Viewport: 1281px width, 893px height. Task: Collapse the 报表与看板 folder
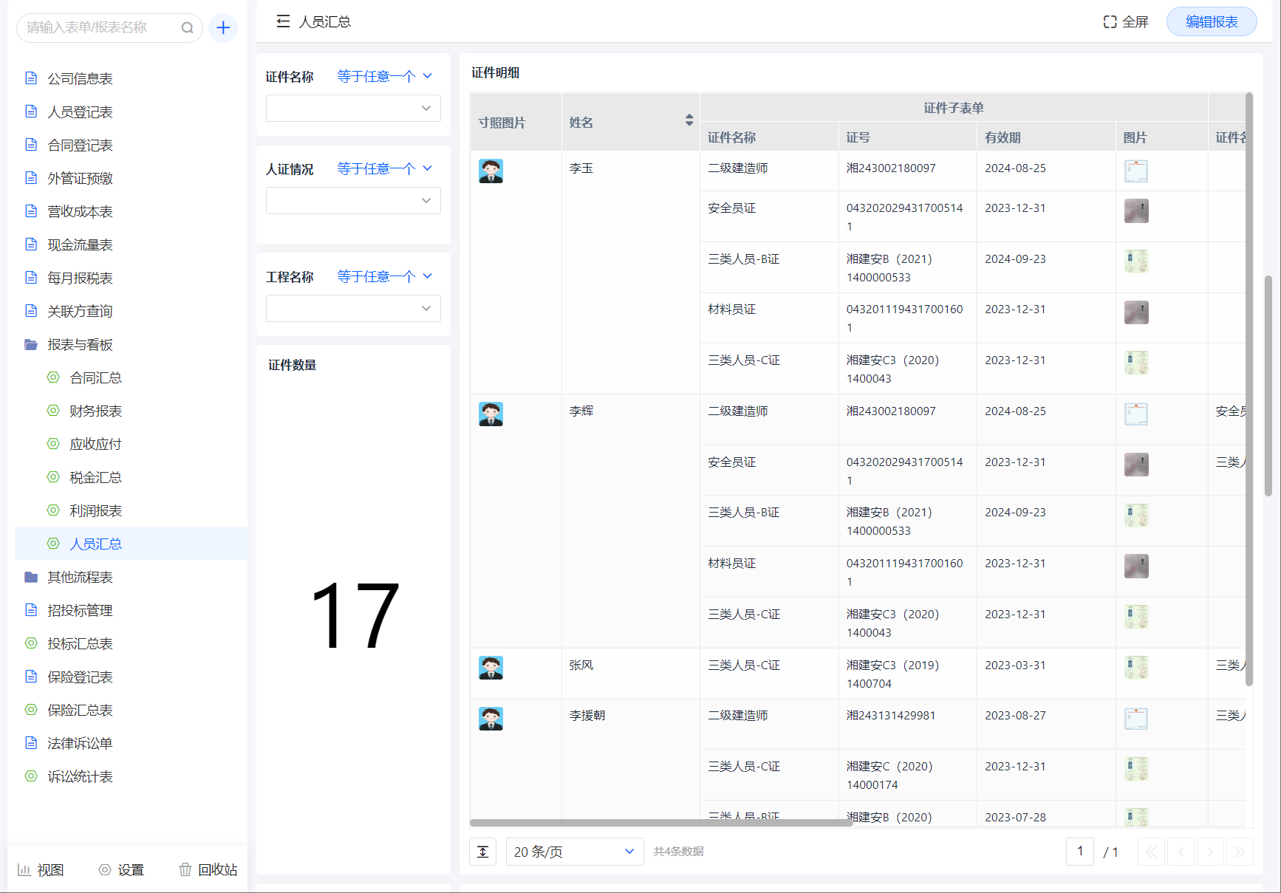coord(80,345)
